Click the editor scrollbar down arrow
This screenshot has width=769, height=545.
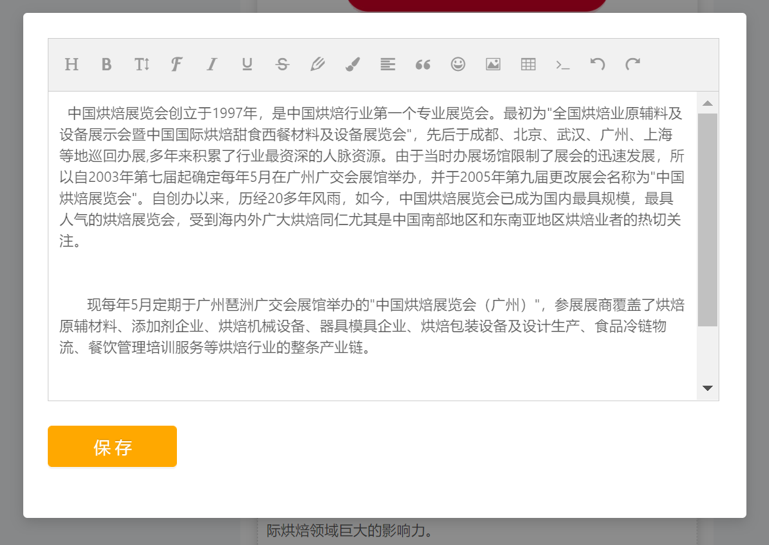[707, 388]
